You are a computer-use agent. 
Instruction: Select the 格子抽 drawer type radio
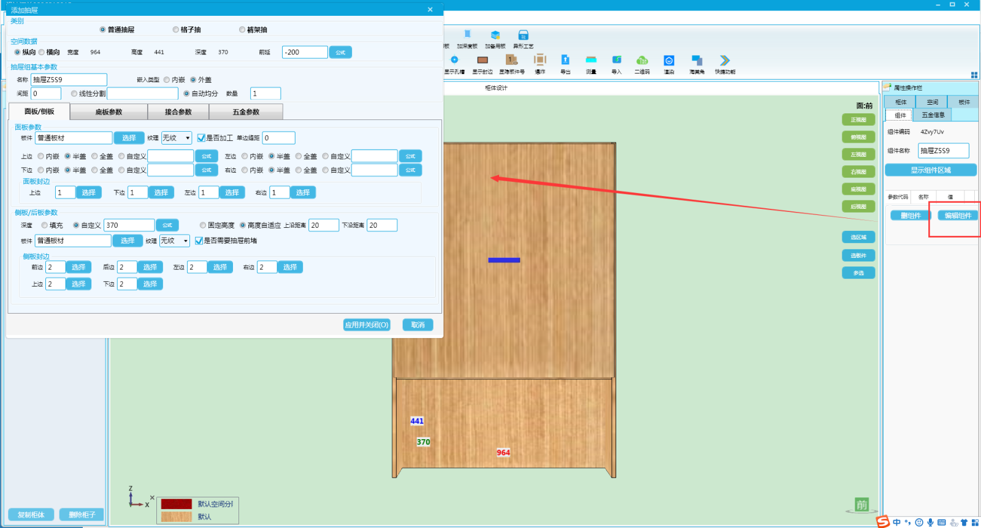coord(176,29)
